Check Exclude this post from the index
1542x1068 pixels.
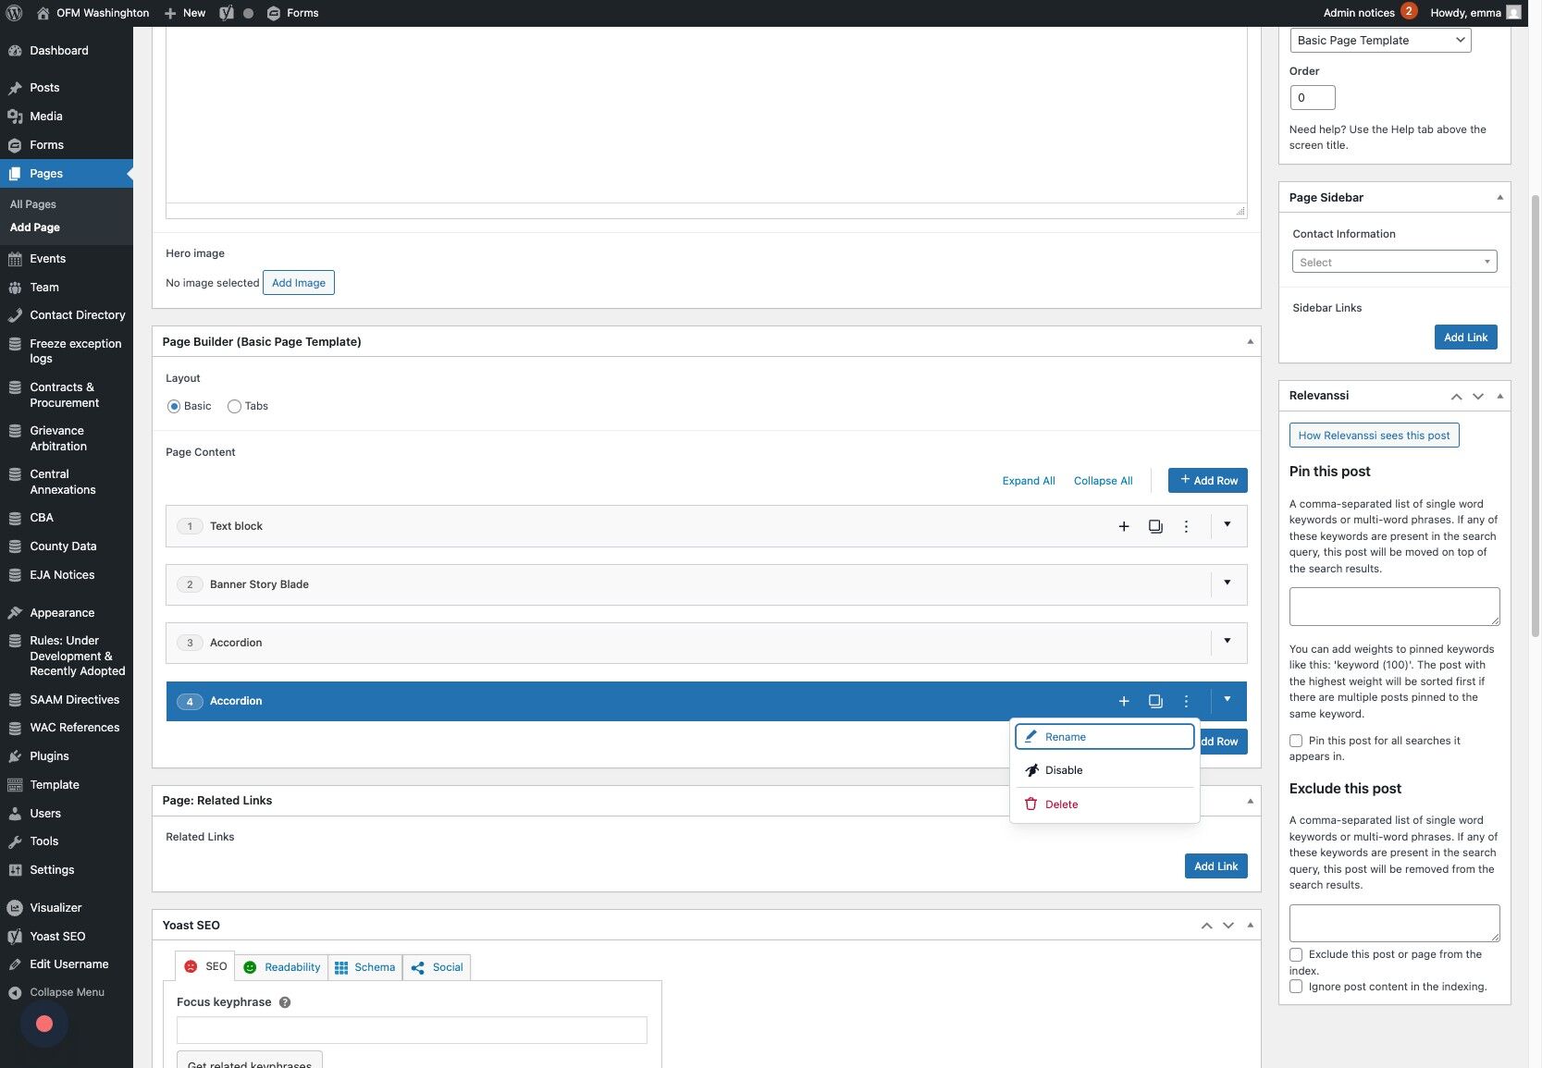1296,954
